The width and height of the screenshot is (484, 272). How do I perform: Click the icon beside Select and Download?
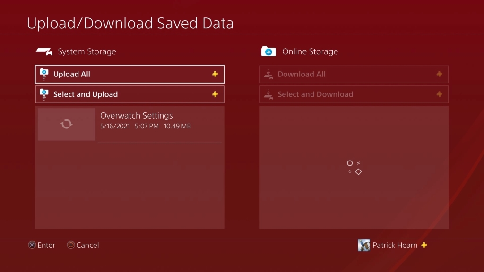(x=268, y=94)
